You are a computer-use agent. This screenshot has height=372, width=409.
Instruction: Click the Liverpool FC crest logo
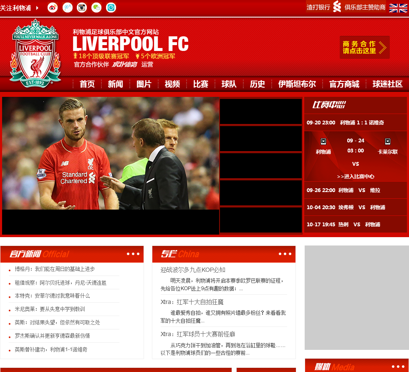tap(35, 53)
